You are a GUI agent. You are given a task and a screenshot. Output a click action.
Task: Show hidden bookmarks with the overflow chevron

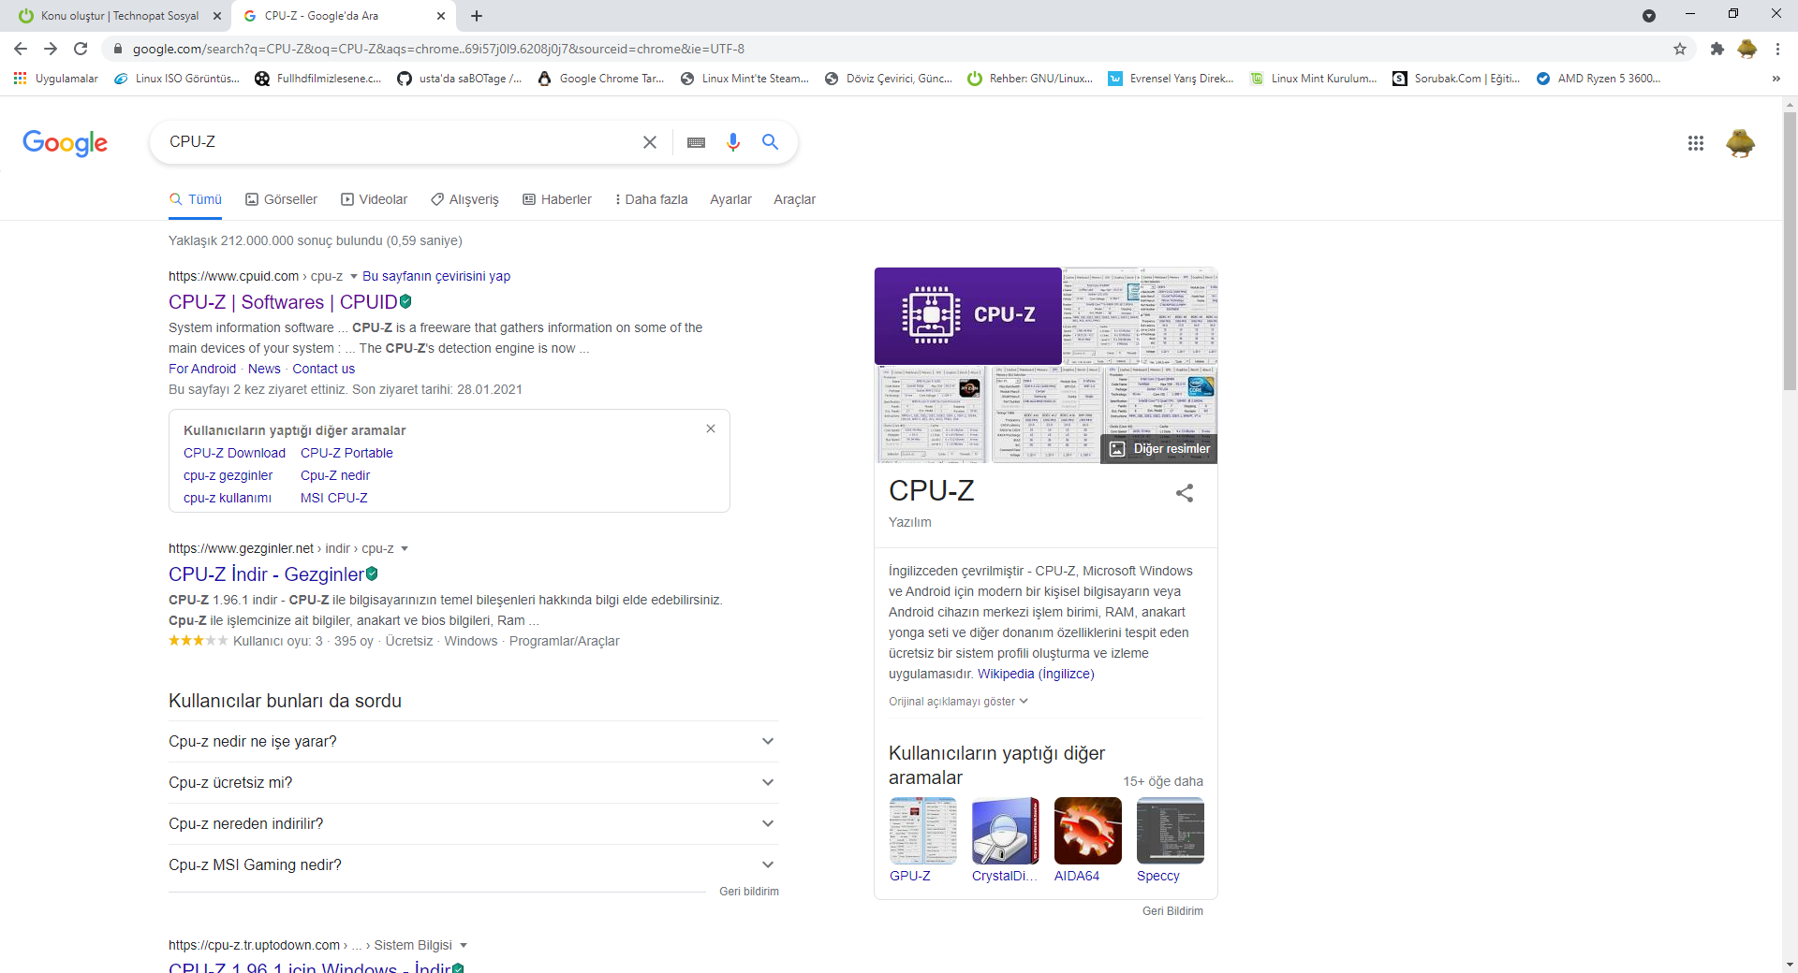coord(1776,79)
